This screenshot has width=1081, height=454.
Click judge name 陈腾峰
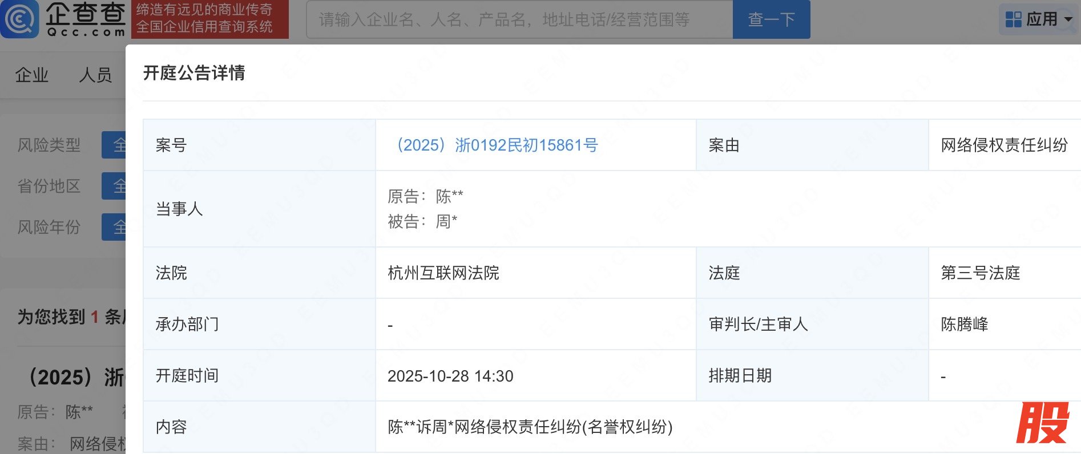coord(964,325)
